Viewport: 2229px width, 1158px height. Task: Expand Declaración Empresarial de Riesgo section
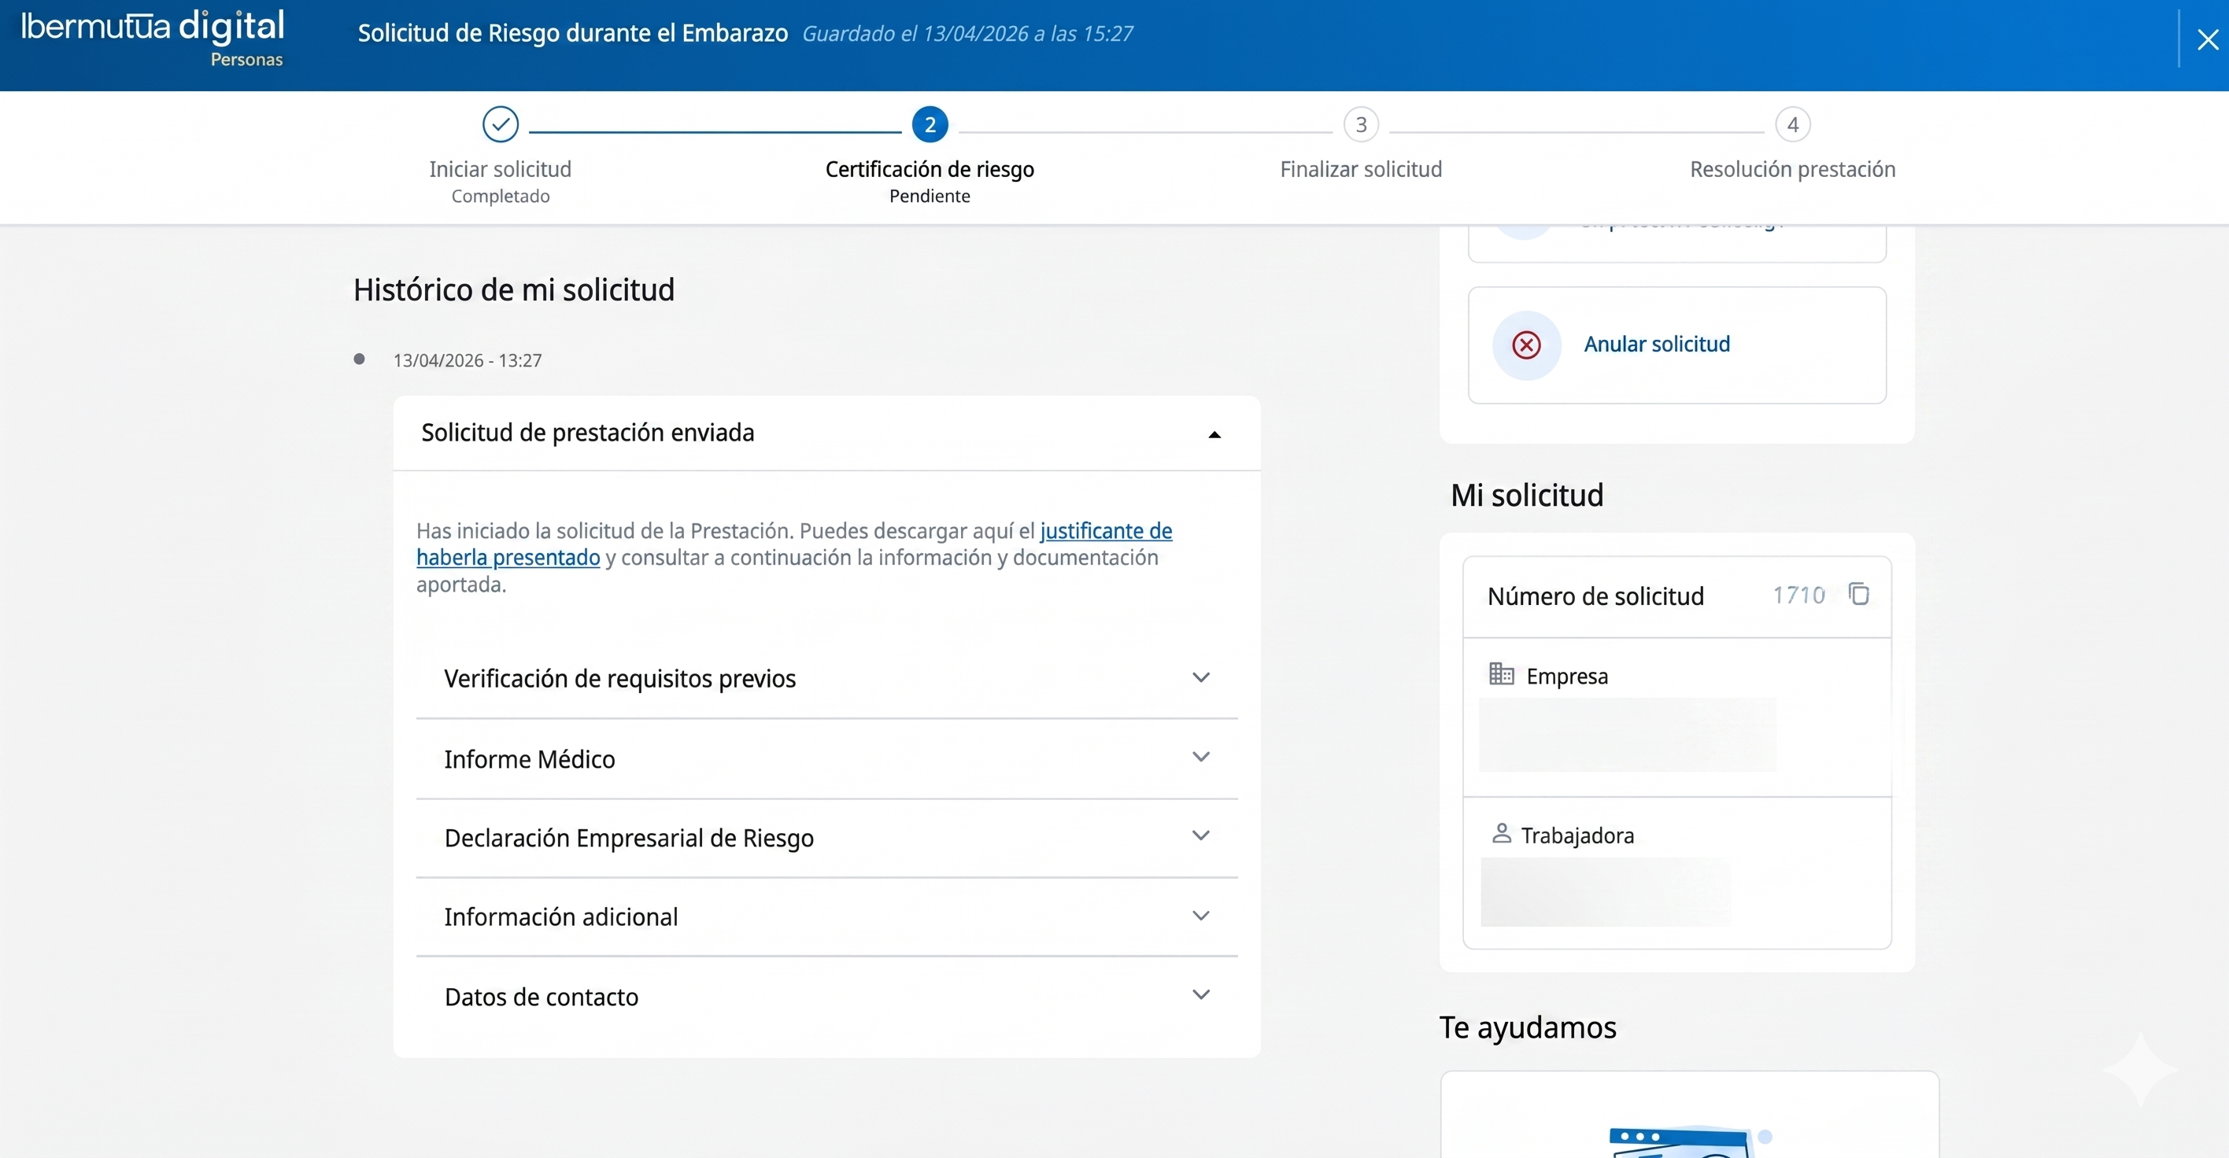pyautogui.click(x=1200, y=836)
